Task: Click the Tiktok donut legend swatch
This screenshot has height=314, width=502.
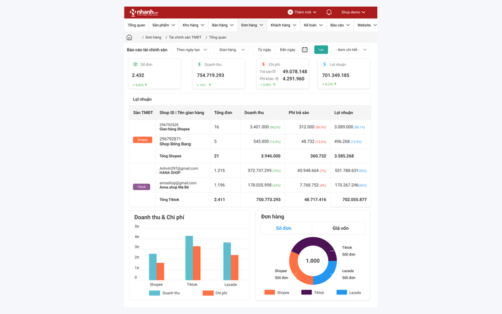Action: coord(306,292)
